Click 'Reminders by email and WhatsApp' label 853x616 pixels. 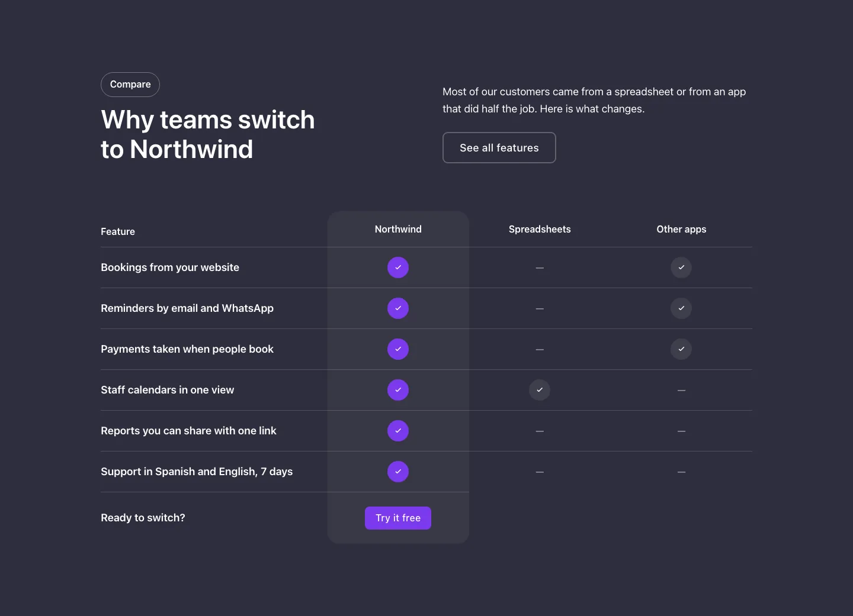click(x=187, y=308)
